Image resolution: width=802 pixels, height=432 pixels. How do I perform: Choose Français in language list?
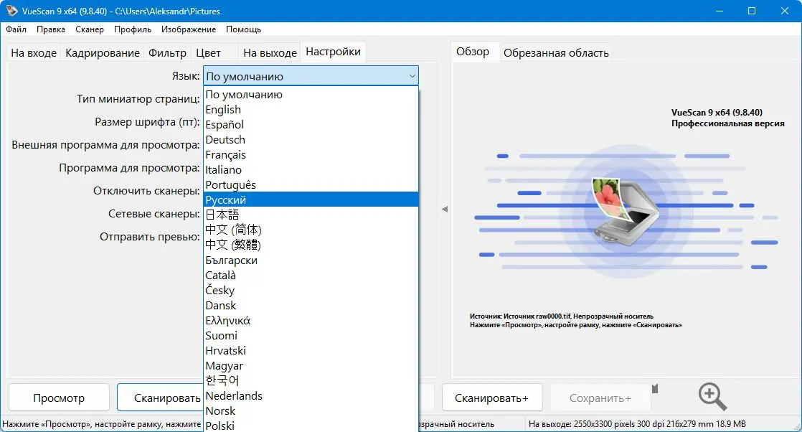[311, 154]
